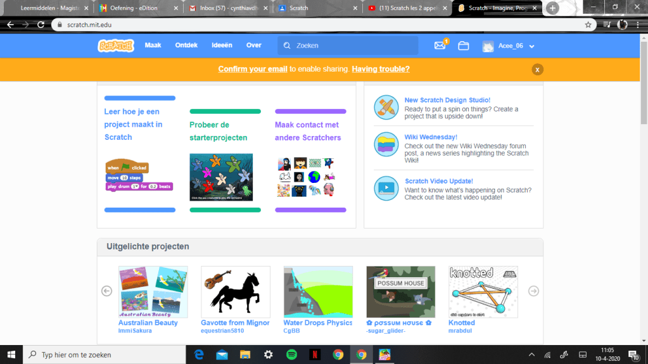Bookmark this page with the star icon

(x=588, y=25)
